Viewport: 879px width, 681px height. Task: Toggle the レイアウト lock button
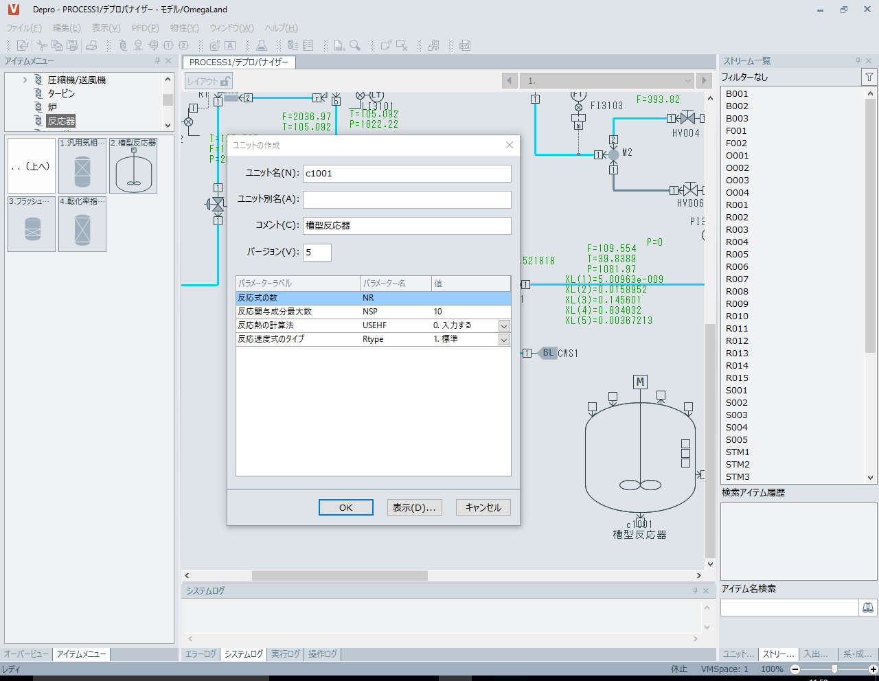[209, 81]
